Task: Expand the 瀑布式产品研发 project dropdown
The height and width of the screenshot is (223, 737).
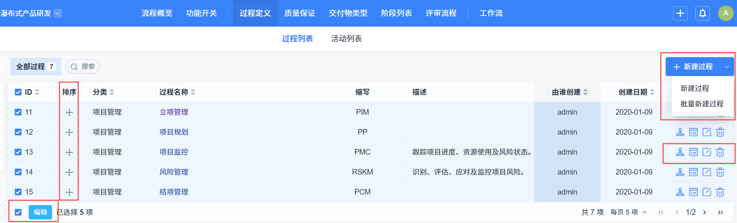Action: coord(58,13)
